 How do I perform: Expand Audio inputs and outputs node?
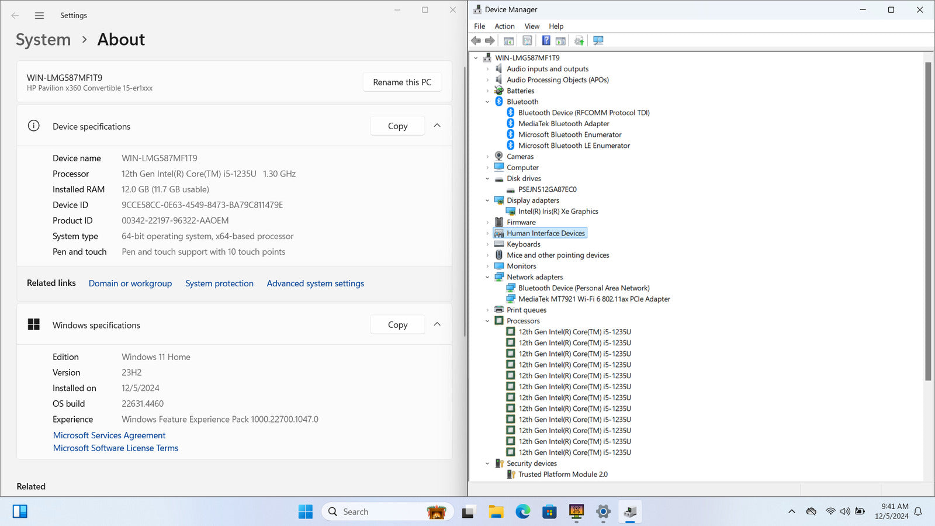(487, 69)
